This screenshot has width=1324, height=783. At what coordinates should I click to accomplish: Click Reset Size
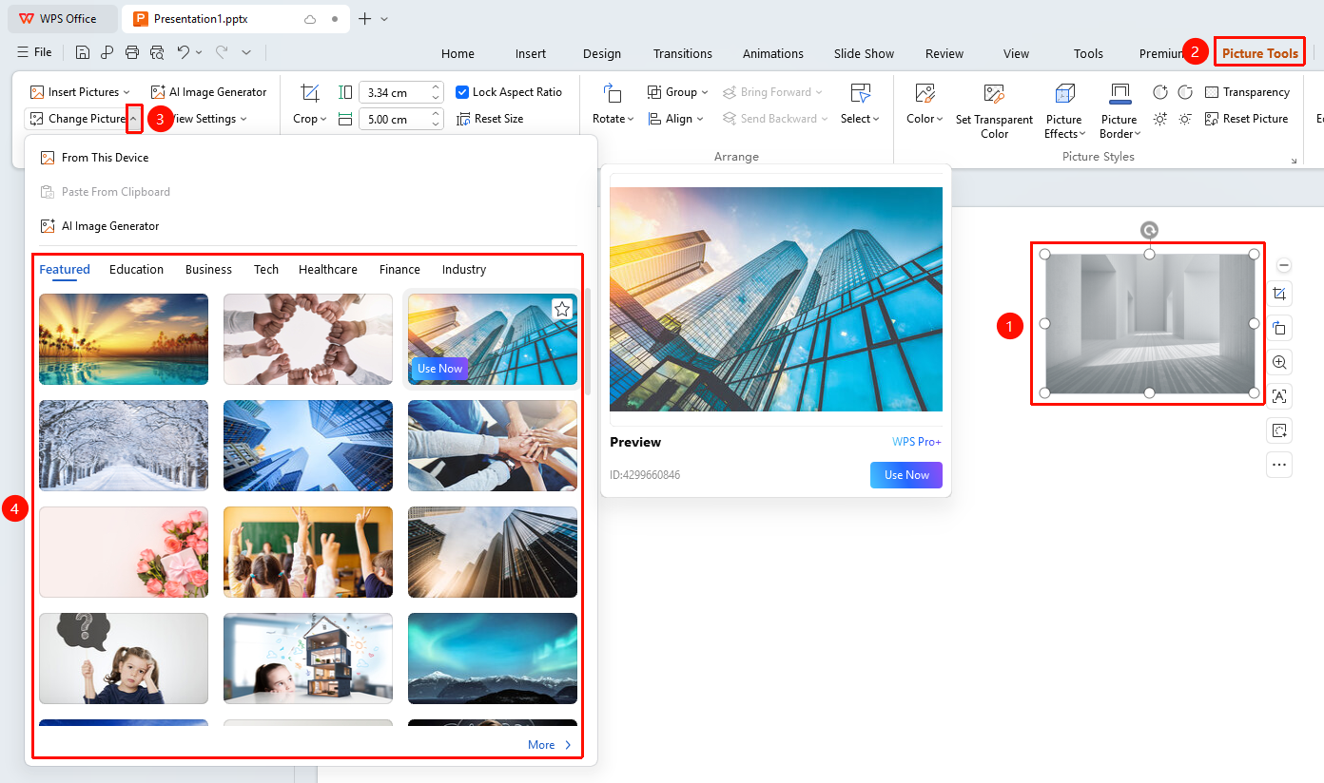tap(490, 119)
